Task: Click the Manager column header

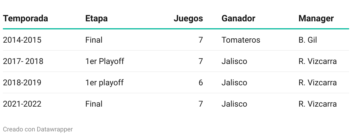Action: tap(316, 18)
